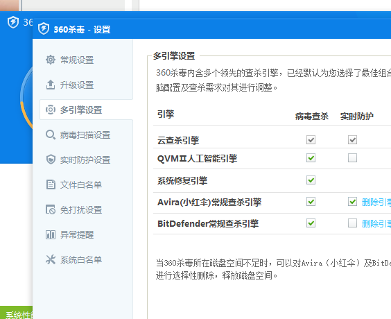Screen dimensions: 391x319
Task: Go to 实时防护设置
Action: tap(86, 159)
